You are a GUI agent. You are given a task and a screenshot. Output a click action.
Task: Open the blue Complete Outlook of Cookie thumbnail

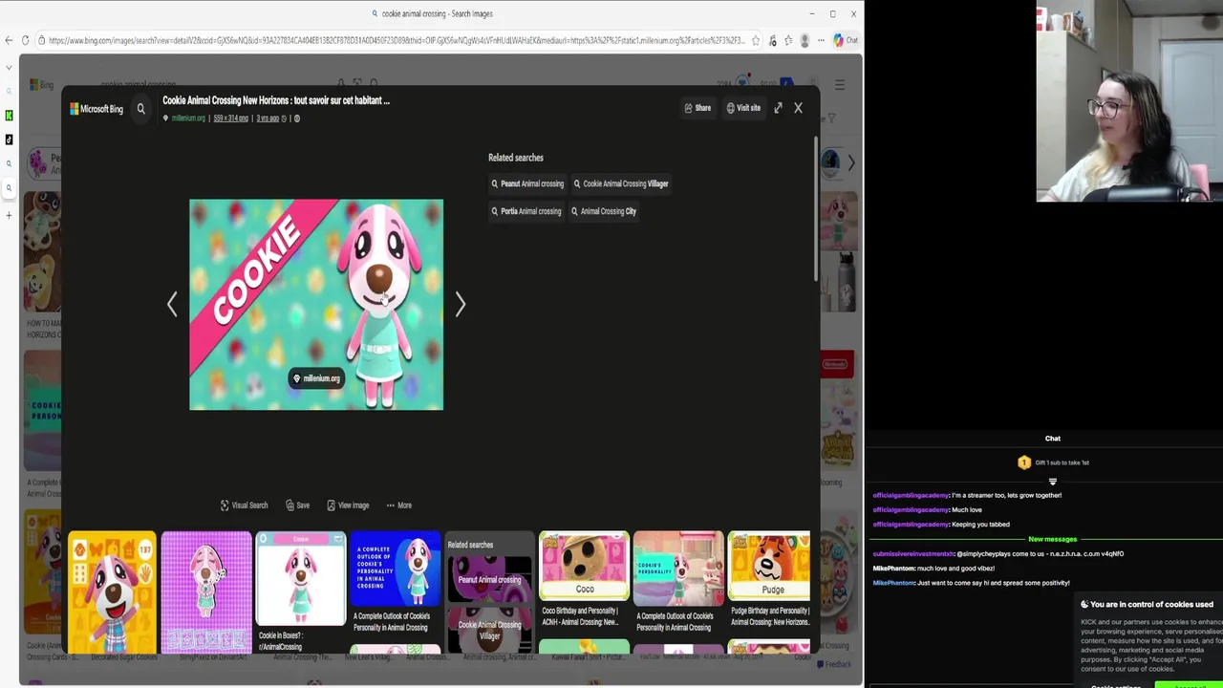coord(395,570)
